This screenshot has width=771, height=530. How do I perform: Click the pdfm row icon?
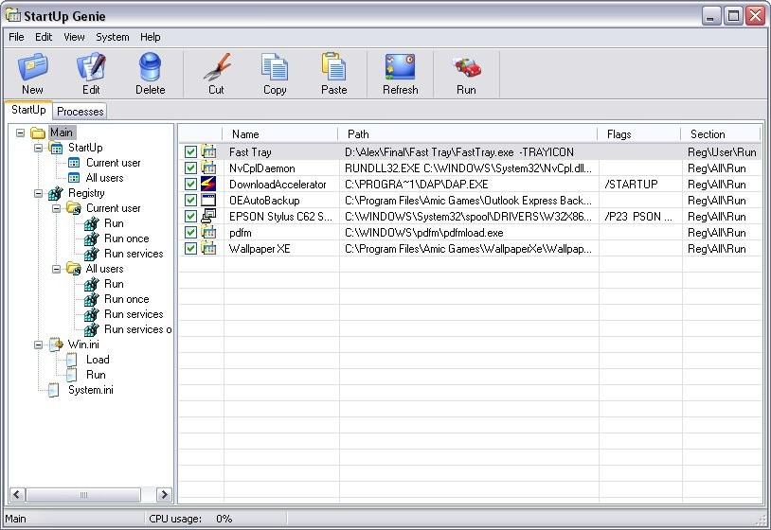208,232
